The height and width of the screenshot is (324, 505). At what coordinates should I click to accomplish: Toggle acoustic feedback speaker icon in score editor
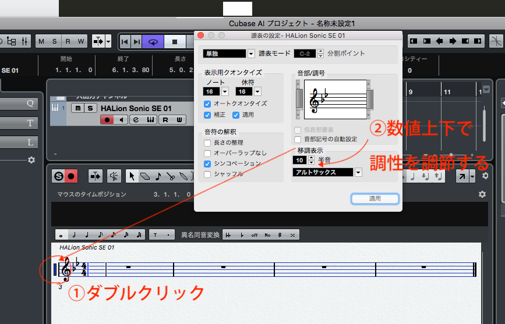point(114,176)
